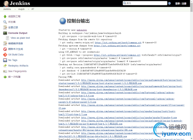Click the Parsing POMs console line

[65, 77]
